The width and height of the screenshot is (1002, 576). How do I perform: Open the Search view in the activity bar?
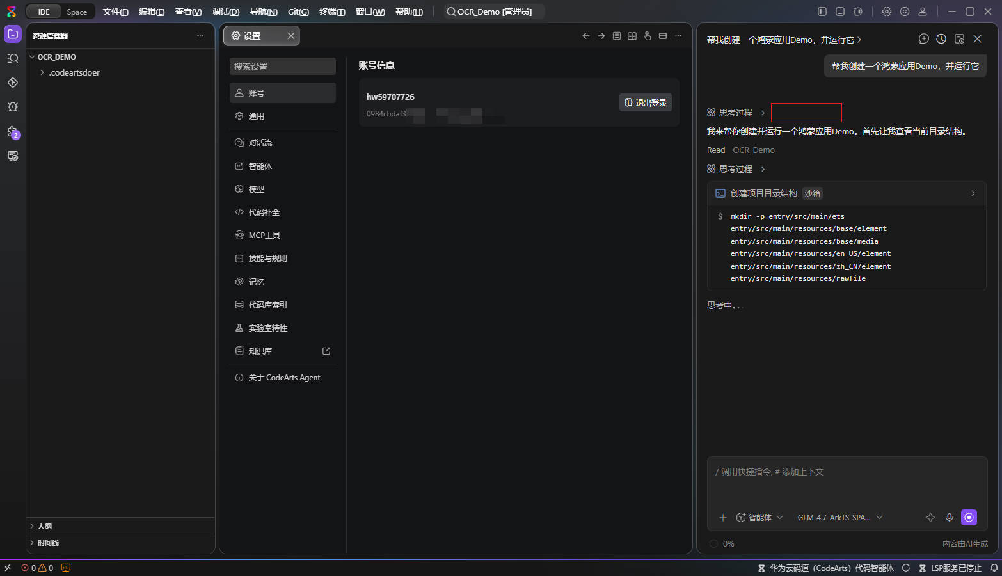(13, 58)
